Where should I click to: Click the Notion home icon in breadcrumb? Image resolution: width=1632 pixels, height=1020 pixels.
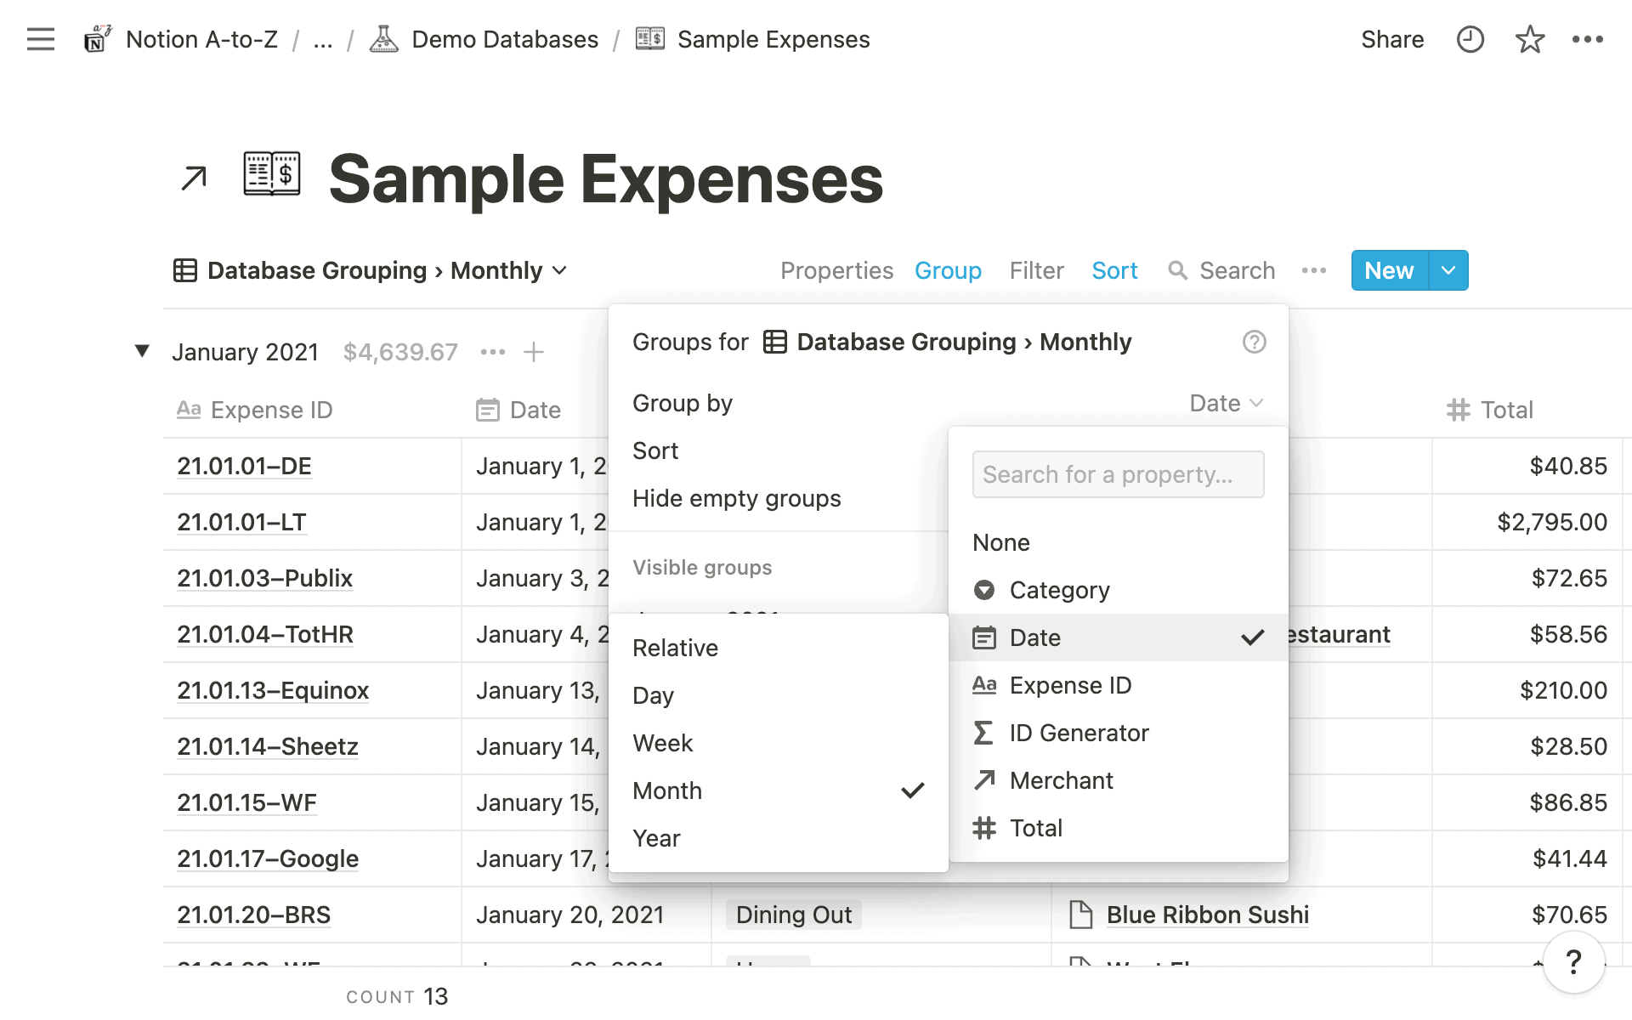click(96, 39)
